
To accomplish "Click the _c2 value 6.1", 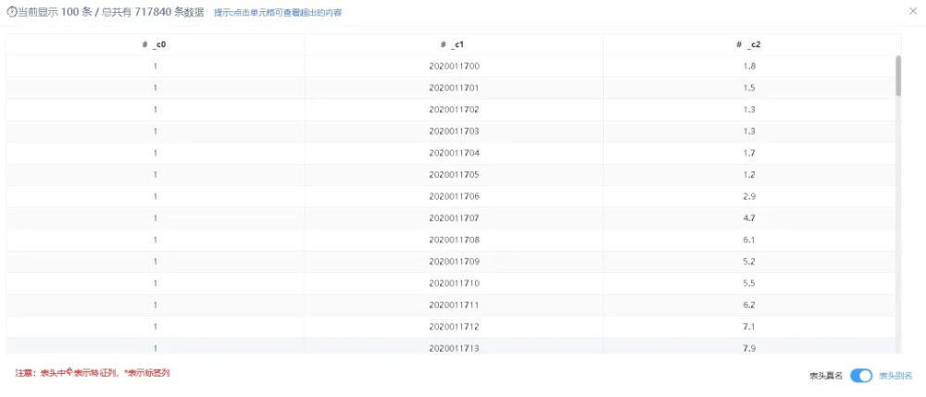I will click(749, 240).
